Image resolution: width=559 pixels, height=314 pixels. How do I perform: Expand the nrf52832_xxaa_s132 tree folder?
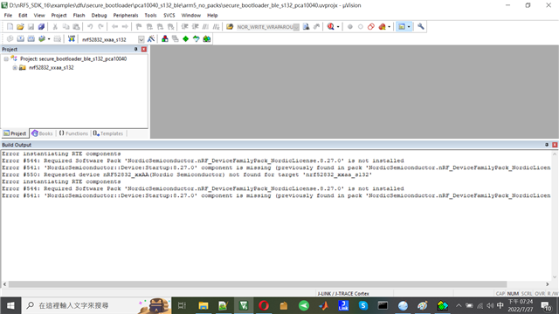(15, 68)
